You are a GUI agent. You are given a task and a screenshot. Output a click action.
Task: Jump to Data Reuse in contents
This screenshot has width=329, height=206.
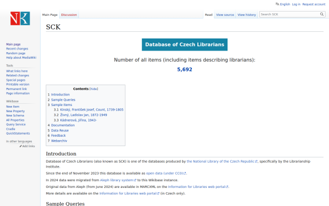pyautogui.click(x=60, y=131)
